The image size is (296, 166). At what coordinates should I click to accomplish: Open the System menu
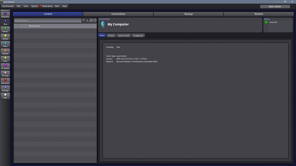point(35,6)
